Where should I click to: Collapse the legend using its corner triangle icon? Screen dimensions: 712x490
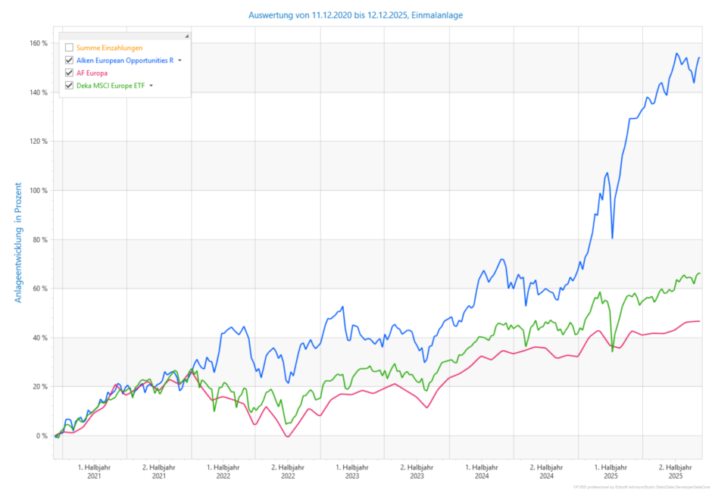tap(186, 36)
